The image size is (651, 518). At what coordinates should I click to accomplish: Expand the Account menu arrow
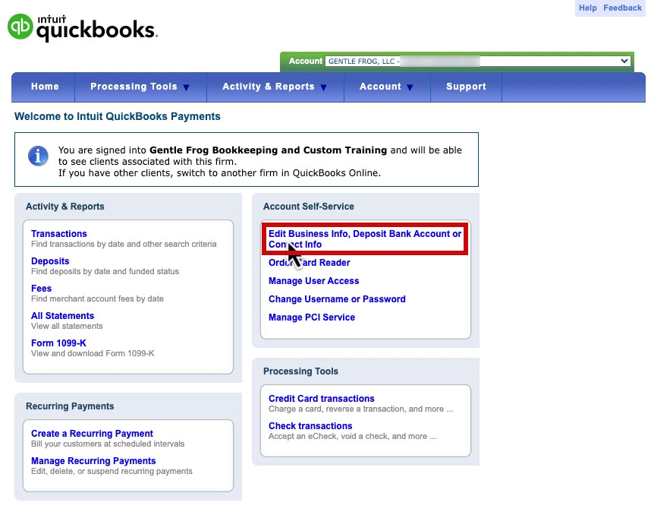point(410,87)
